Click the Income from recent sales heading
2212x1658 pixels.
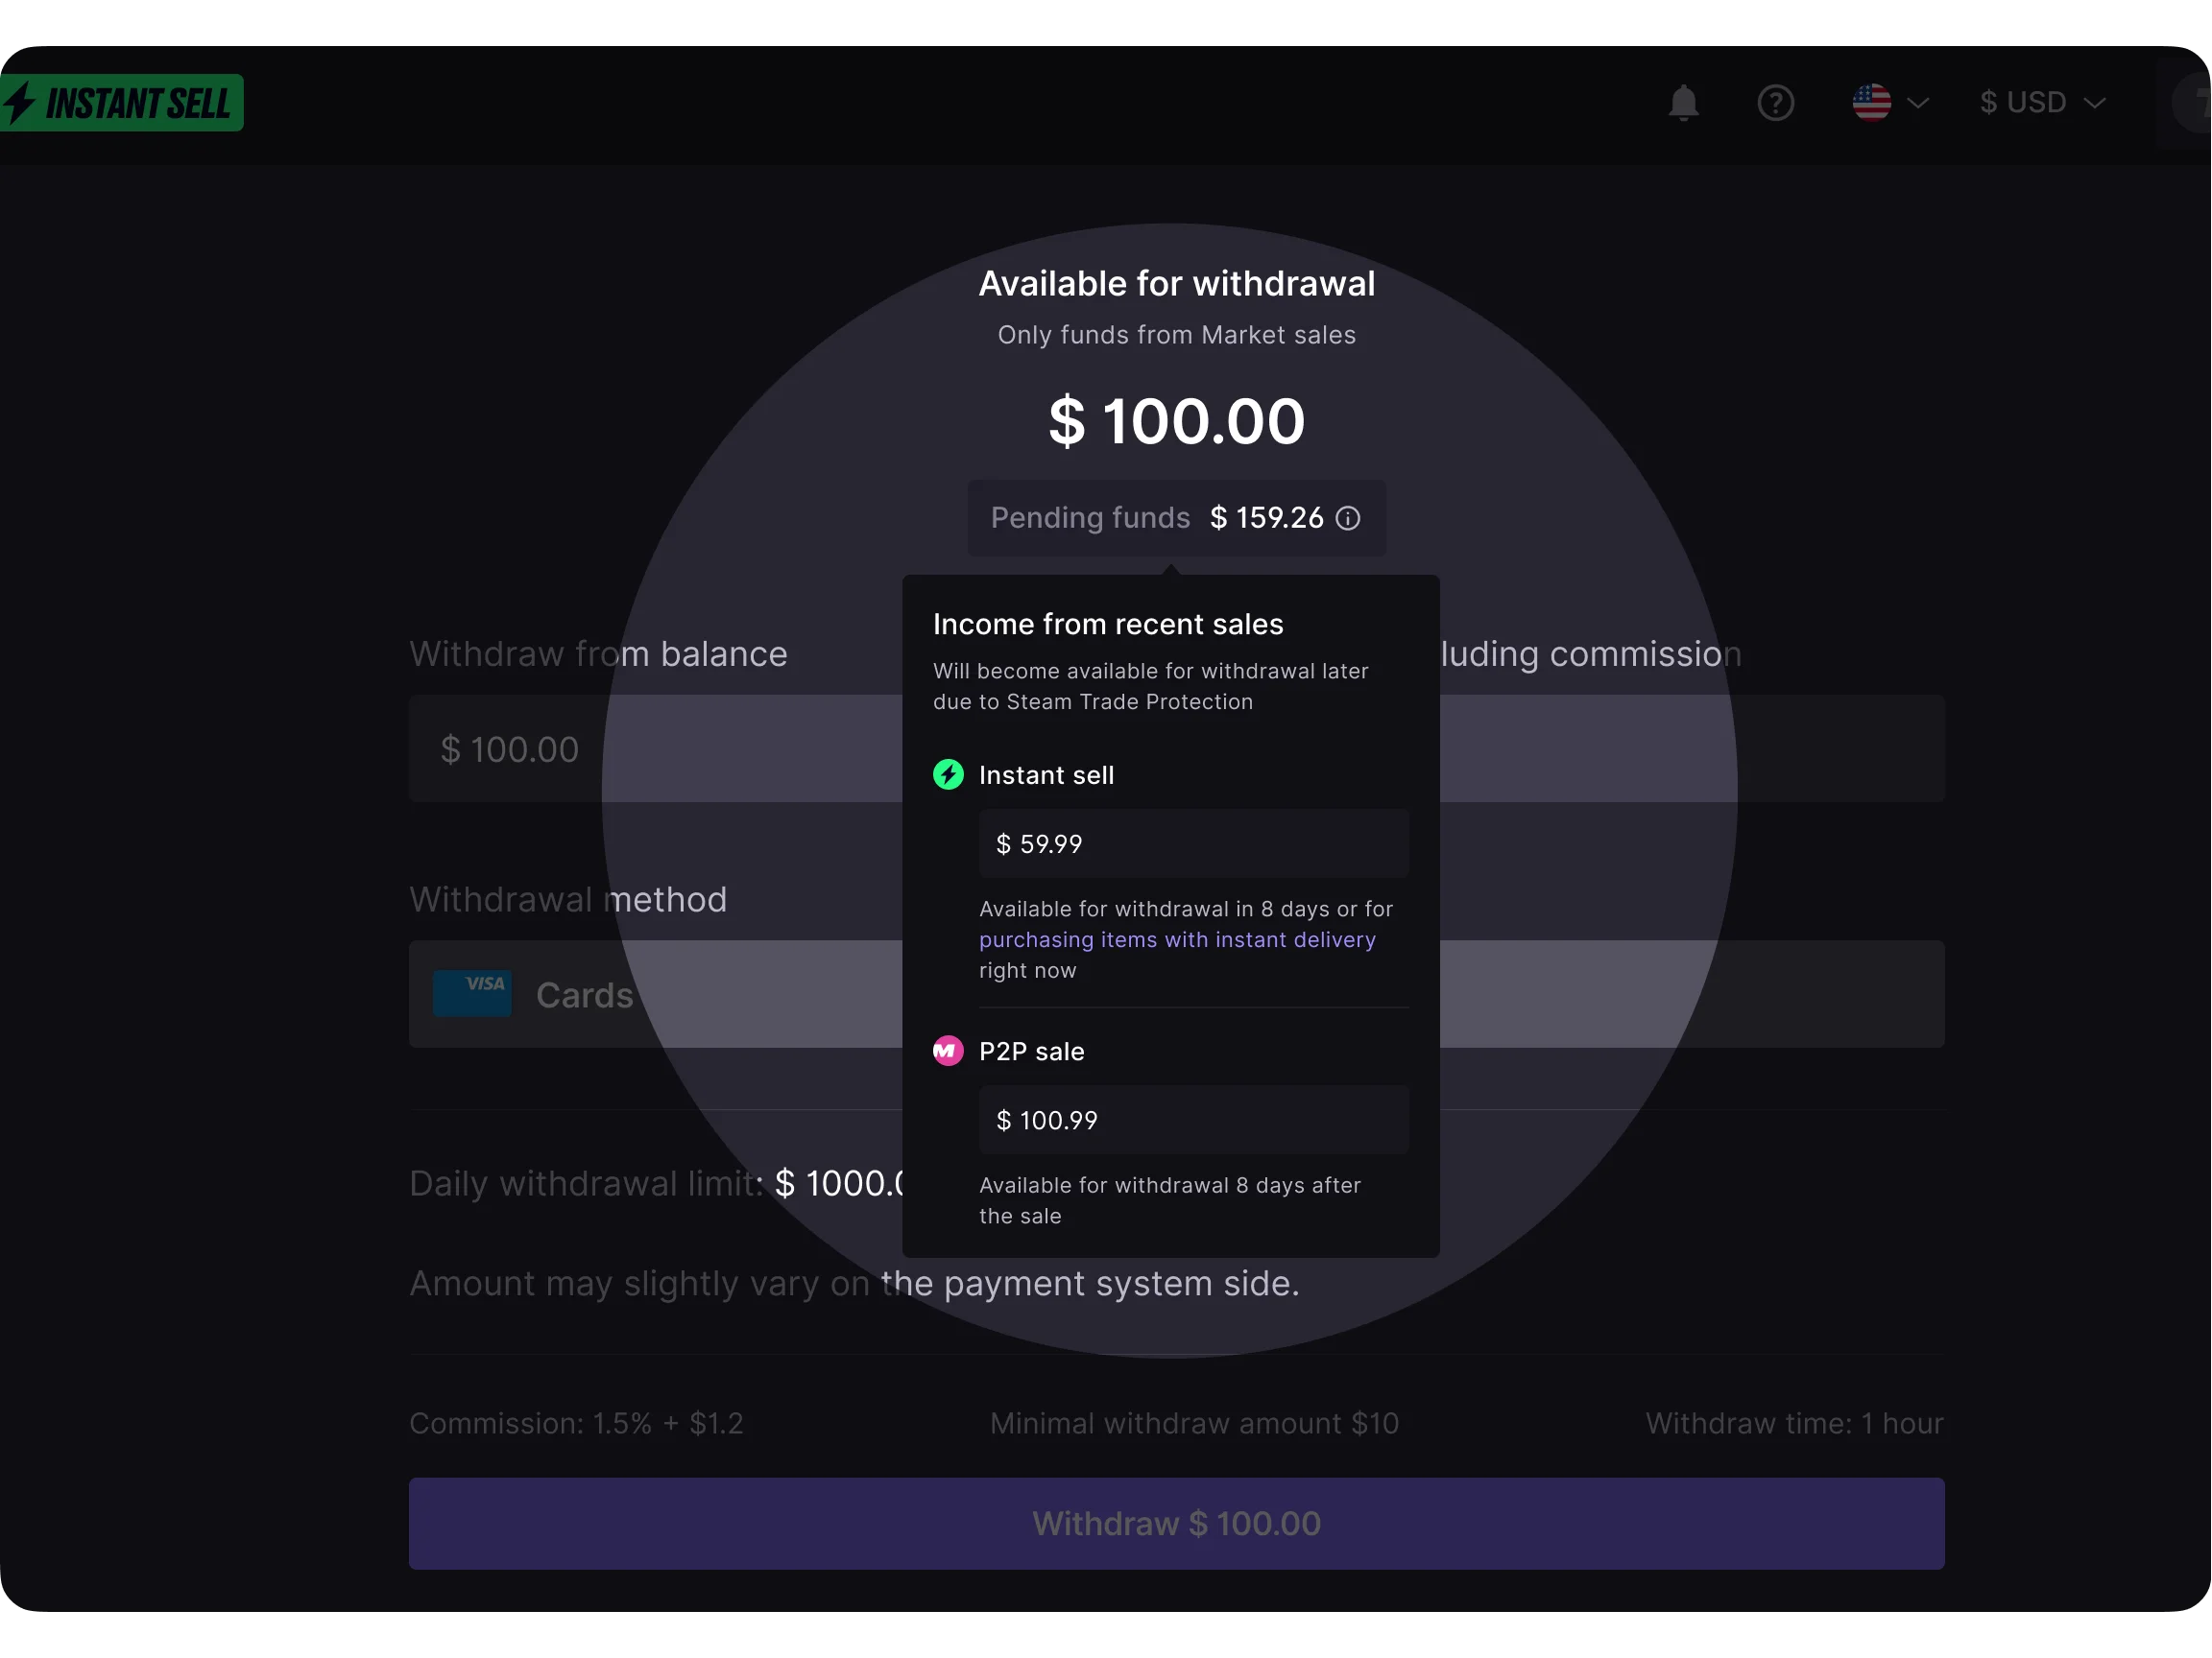tap(1107, 624)
